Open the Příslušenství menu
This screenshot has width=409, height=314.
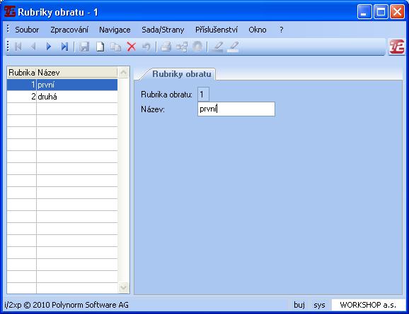pos(217,30)
